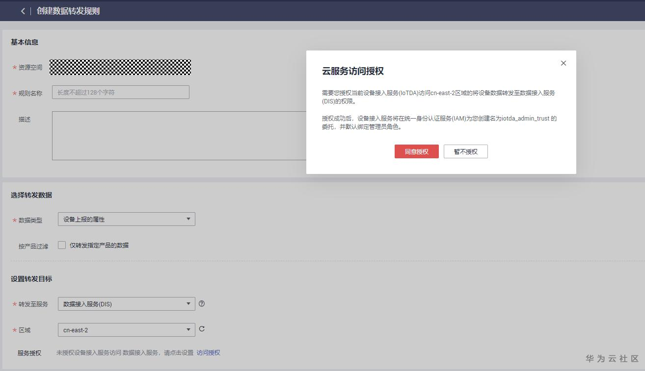Refresh the region list with the refresh icon

click(202, 329)
